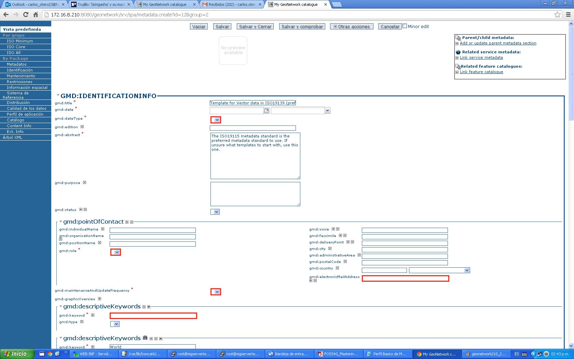Open gmd:country selection dropdown
574x359 pixels.
[x=439, y=270]
